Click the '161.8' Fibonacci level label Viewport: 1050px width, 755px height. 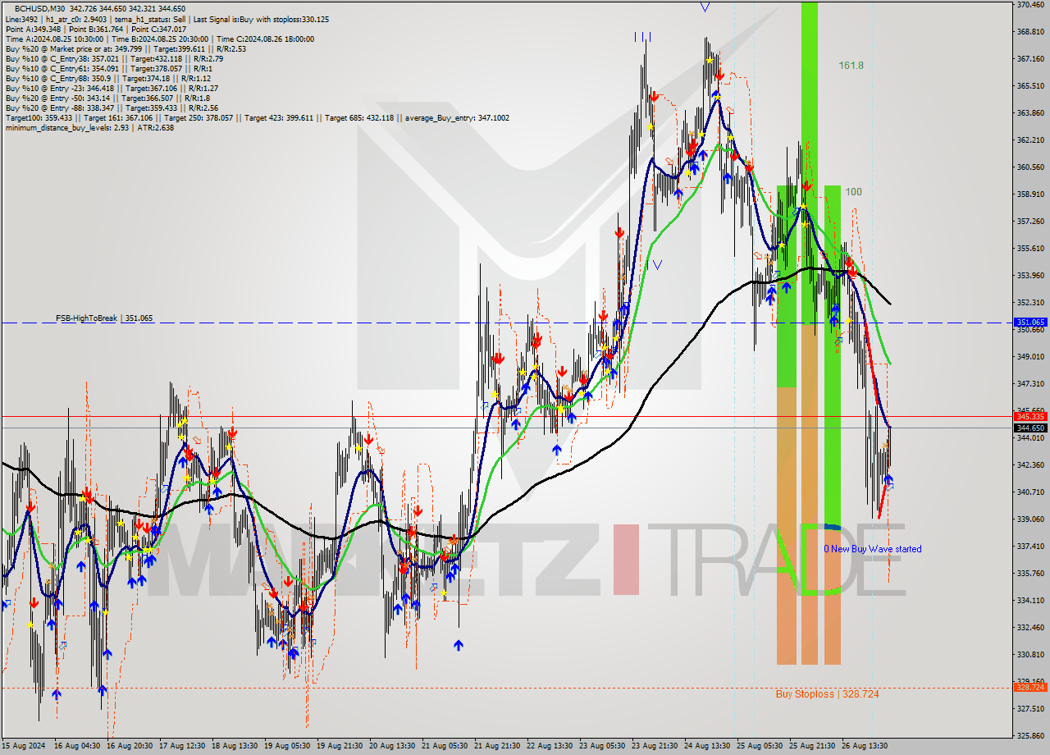[851, 65]
